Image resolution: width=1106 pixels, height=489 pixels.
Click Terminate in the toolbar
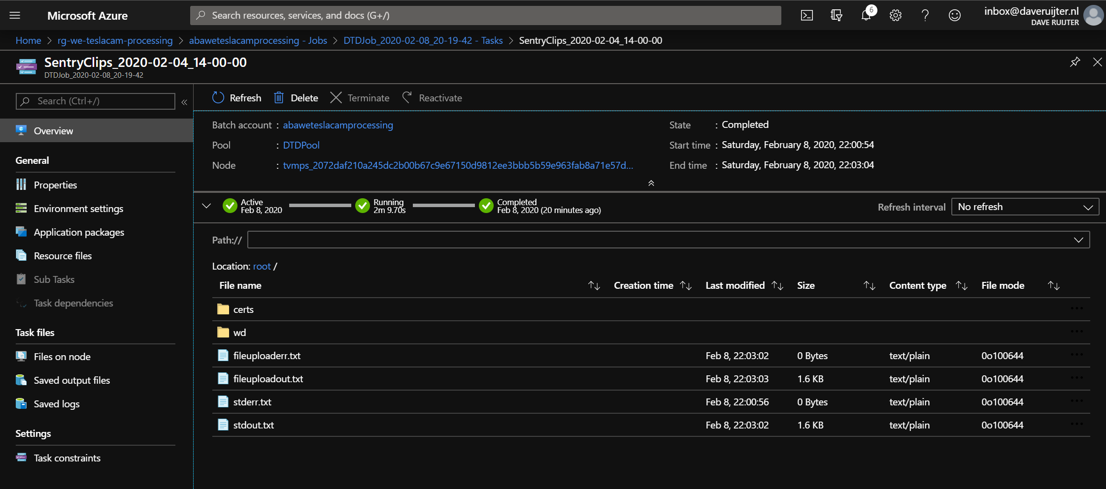(360, 98)
